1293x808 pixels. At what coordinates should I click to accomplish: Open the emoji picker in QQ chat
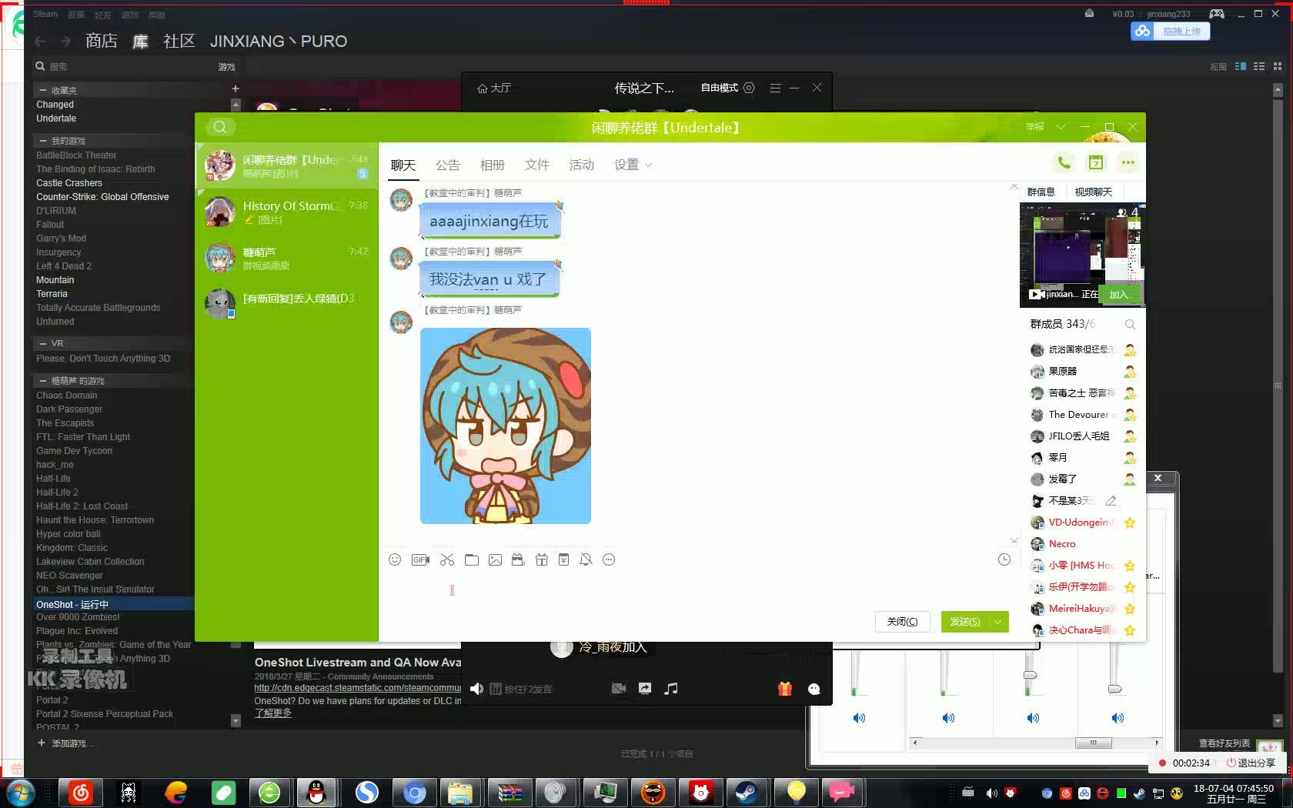tap(395, 559)
